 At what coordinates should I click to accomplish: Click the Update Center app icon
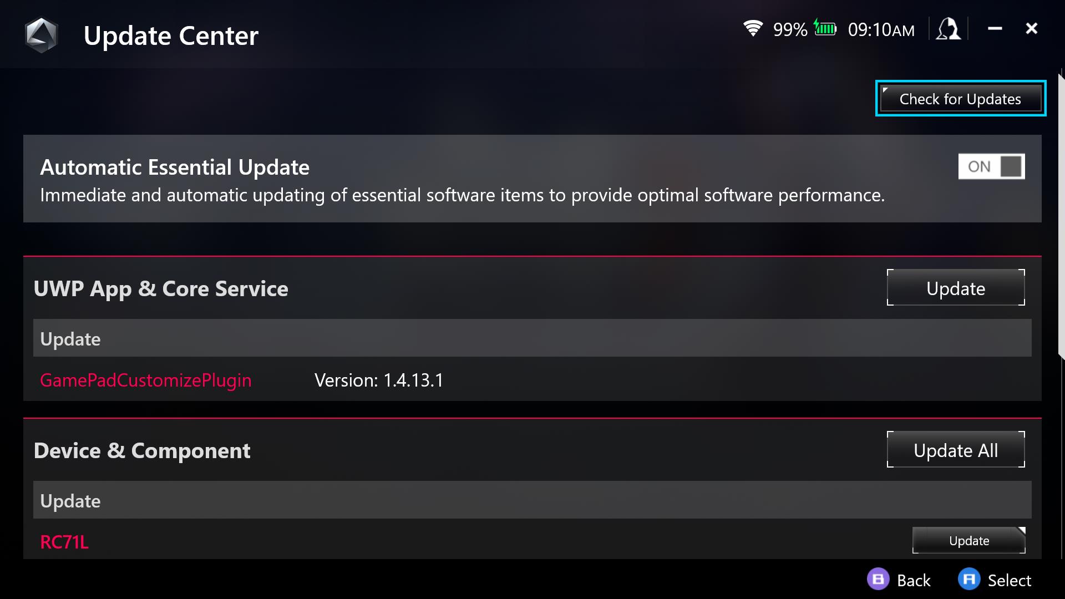point(41,34)
